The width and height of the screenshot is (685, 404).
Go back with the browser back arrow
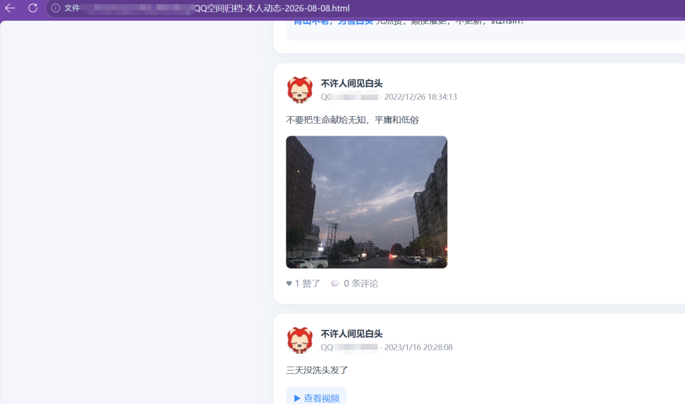10,8
